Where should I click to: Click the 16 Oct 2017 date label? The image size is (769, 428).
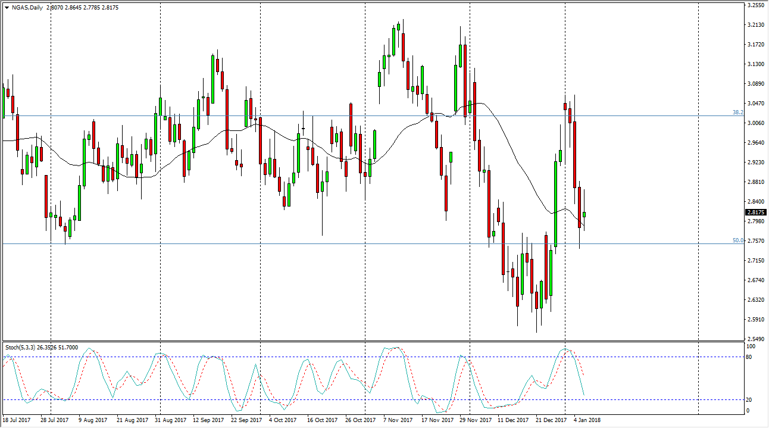pyautogui.click(x=322, y=420)
